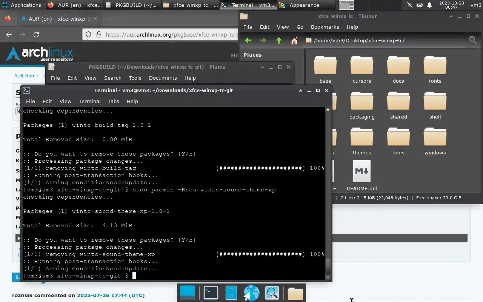Launch the Terminal from the bottom dock

(211, 293)
